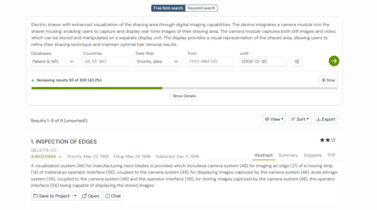Open the Databases dropdown
377x210 pixels.
[53, 62]
